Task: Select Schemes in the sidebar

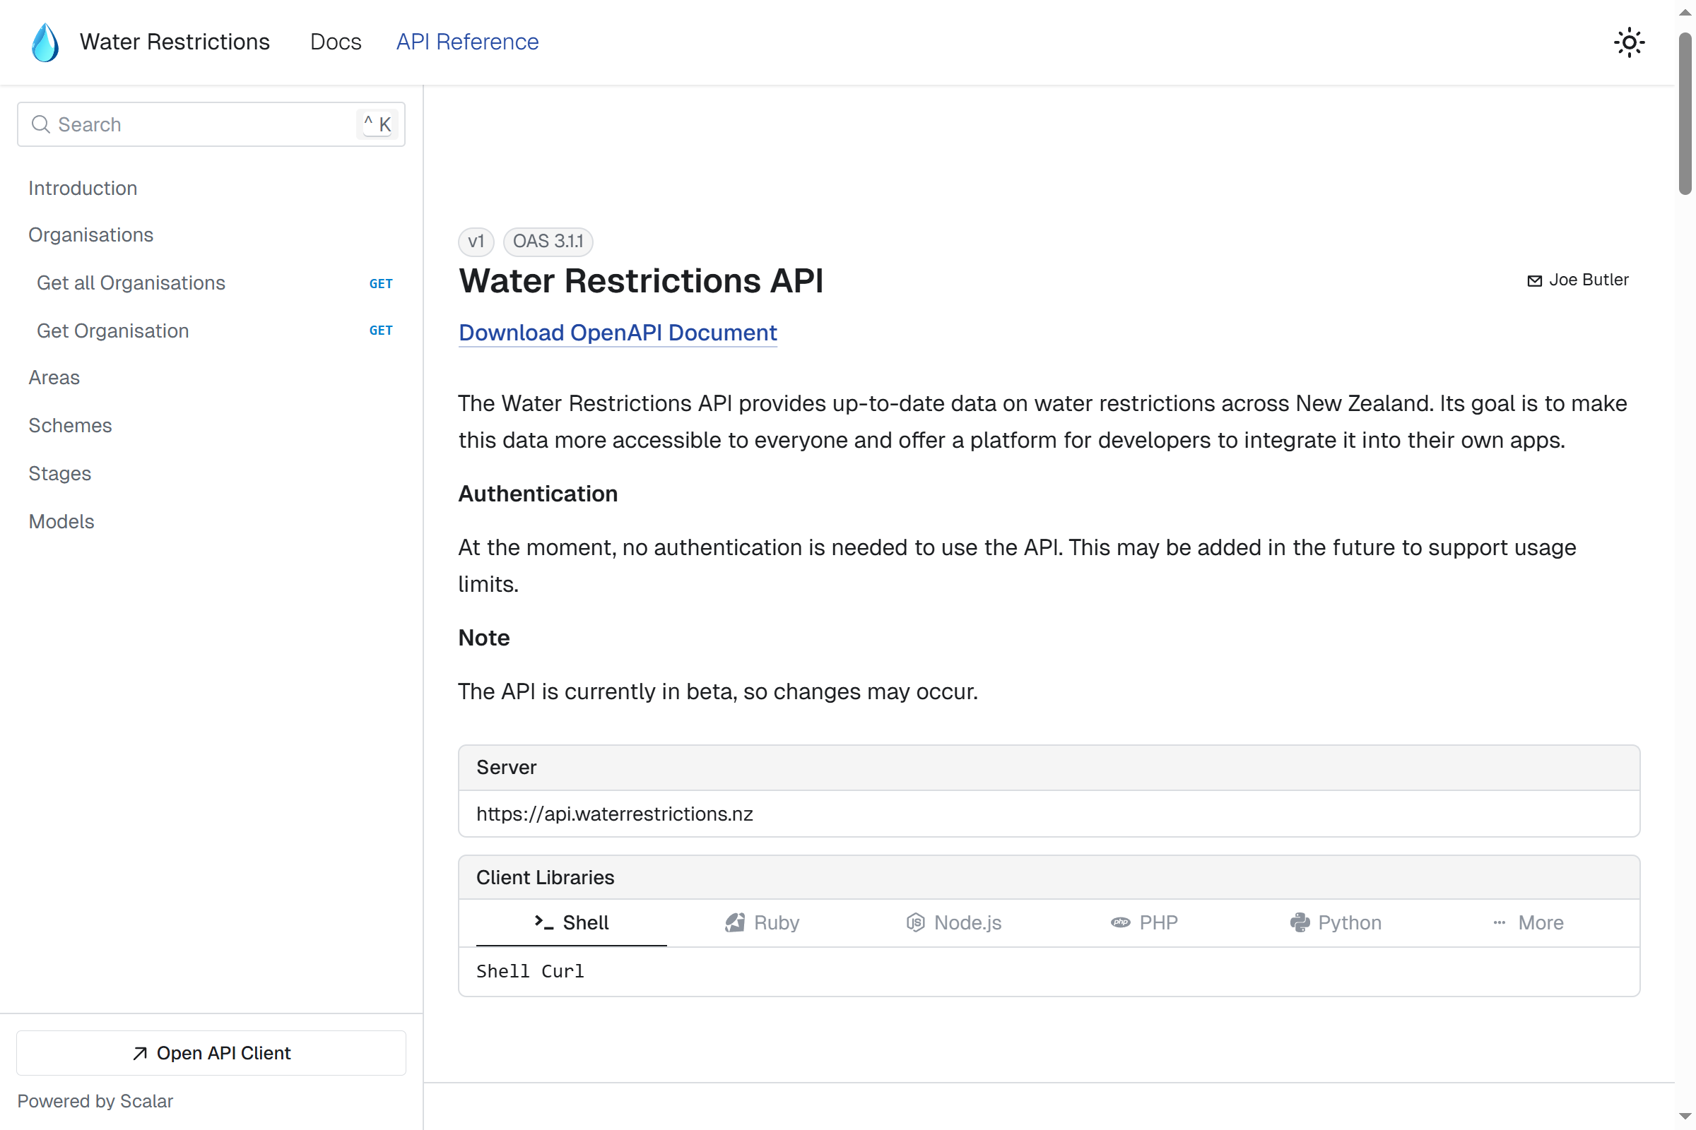Action: 70,425
